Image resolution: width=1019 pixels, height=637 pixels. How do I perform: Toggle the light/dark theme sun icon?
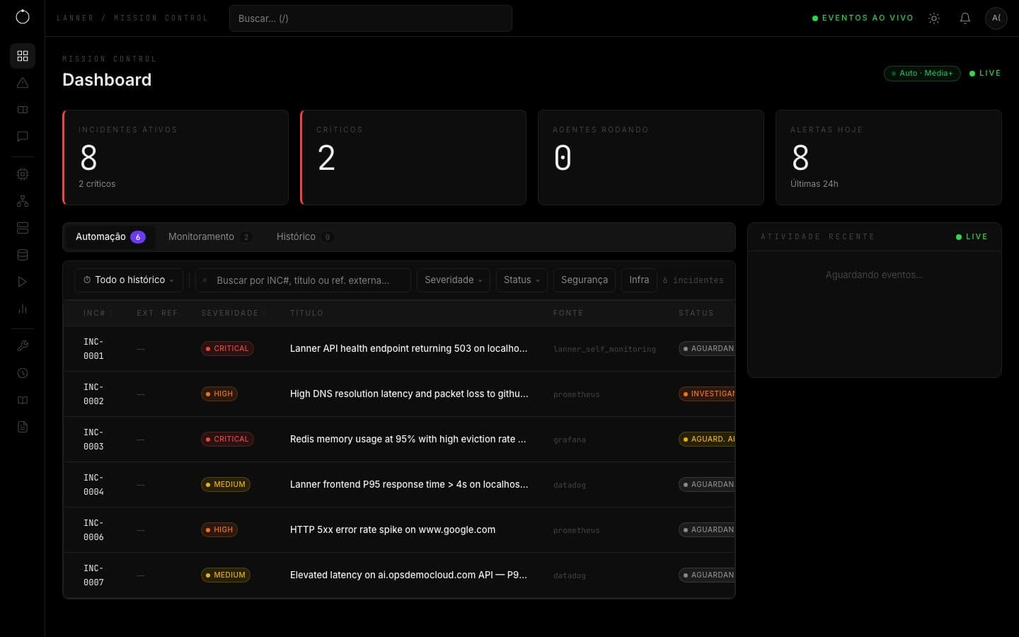pos(934,18)
